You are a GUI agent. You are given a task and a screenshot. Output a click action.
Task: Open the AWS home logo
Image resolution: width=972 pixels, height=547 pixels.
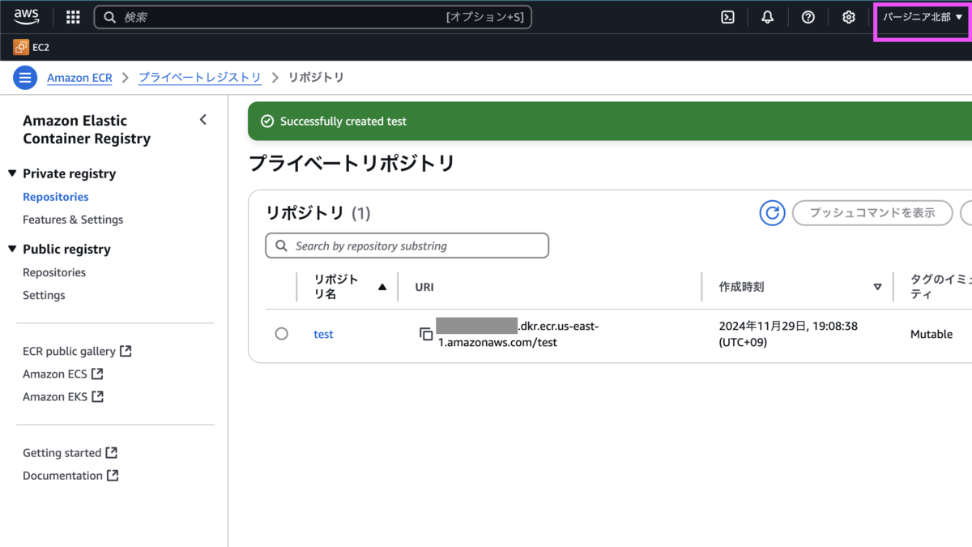tap(26, 16)
